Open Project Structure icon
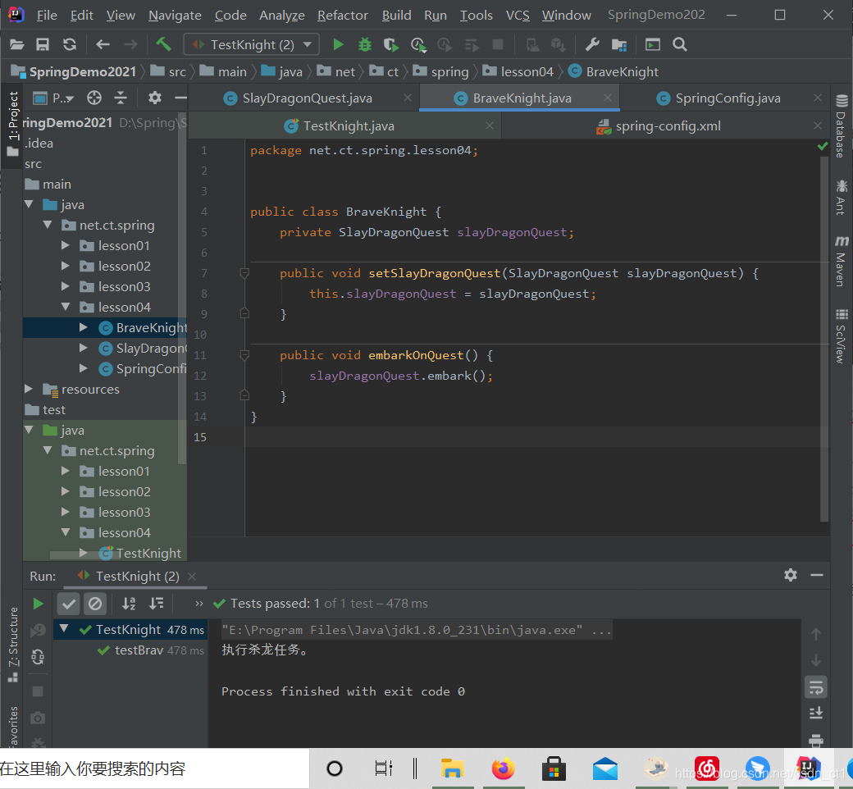853x789 pixels. [x=619, y=44]
